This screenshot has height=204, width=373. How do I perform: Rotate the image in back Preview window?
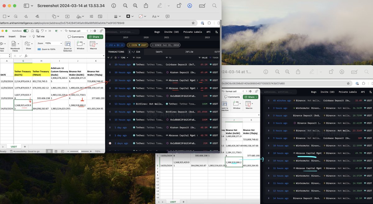pyautogui.click(x=331, y=72)
